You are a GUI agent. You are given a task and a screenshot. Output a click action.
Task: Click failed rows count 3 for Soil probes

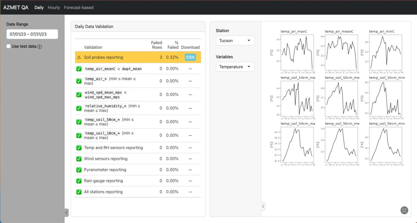pos(161,57)
